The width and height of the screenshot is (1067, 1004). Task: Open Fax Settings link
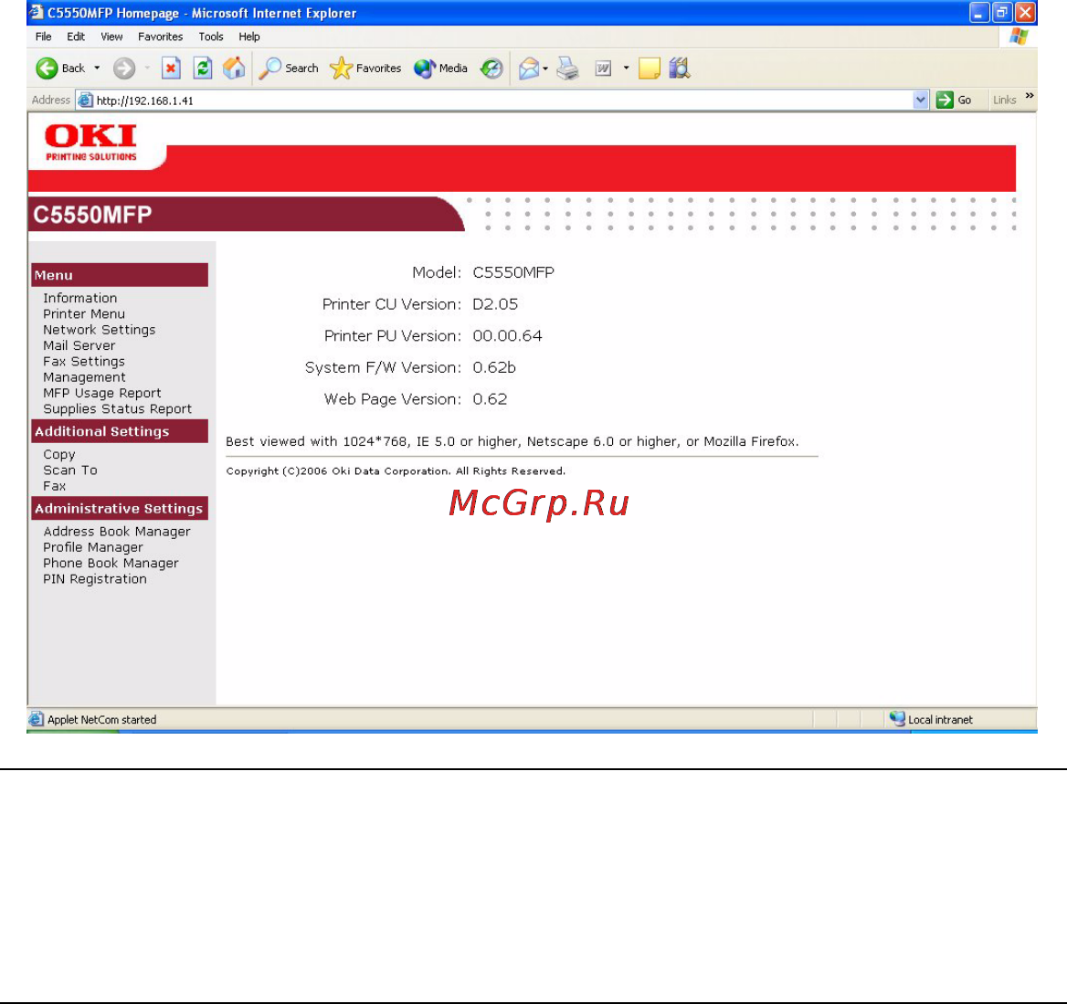click(84, 361)
